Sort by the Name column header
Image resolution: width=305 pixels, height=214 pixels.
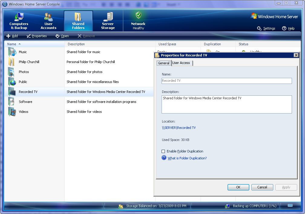click(34, 44)
